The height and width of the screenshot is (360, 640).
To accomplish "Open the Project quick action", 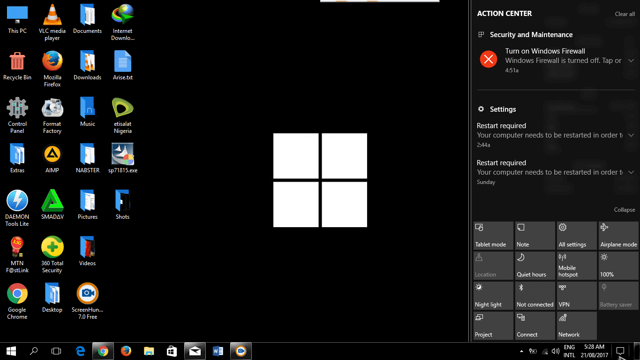I will pyautogui.click(x=493, y=326).
